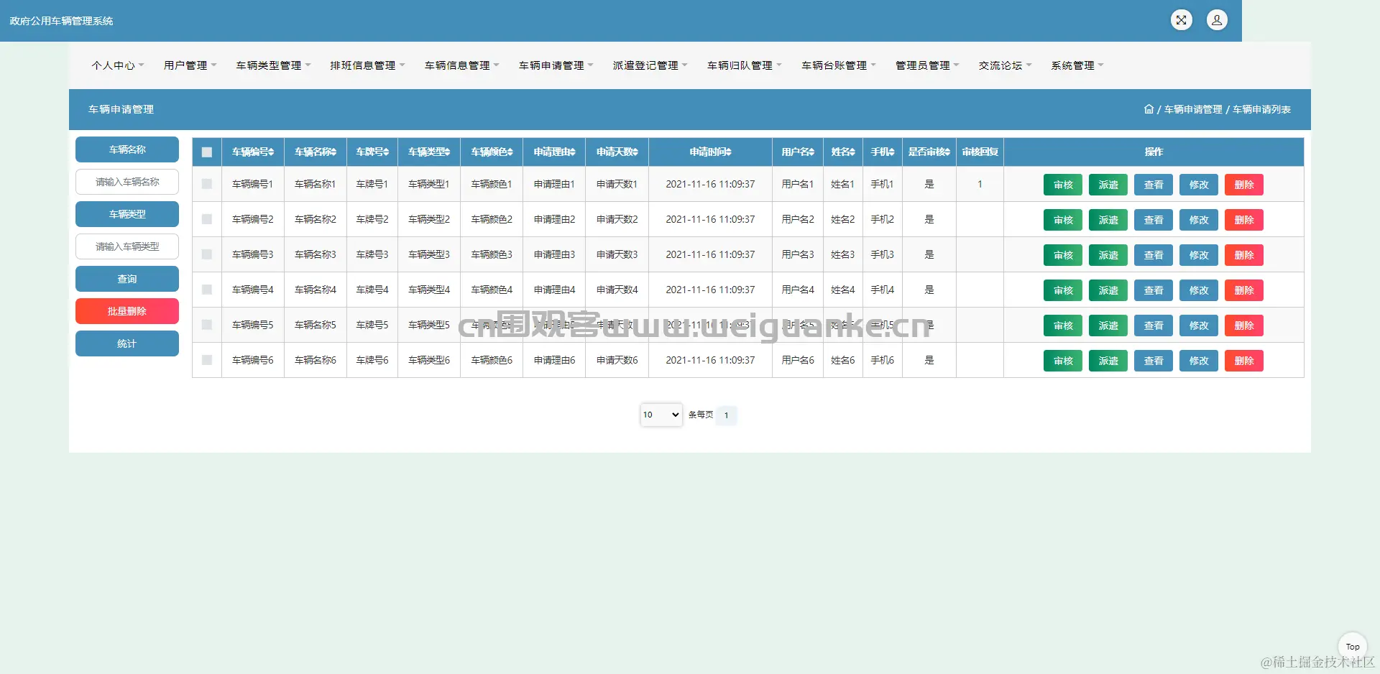Open the user profile icon in header
The height and width of the screenshot is (674, 1380).
[x=1217, y=20]
